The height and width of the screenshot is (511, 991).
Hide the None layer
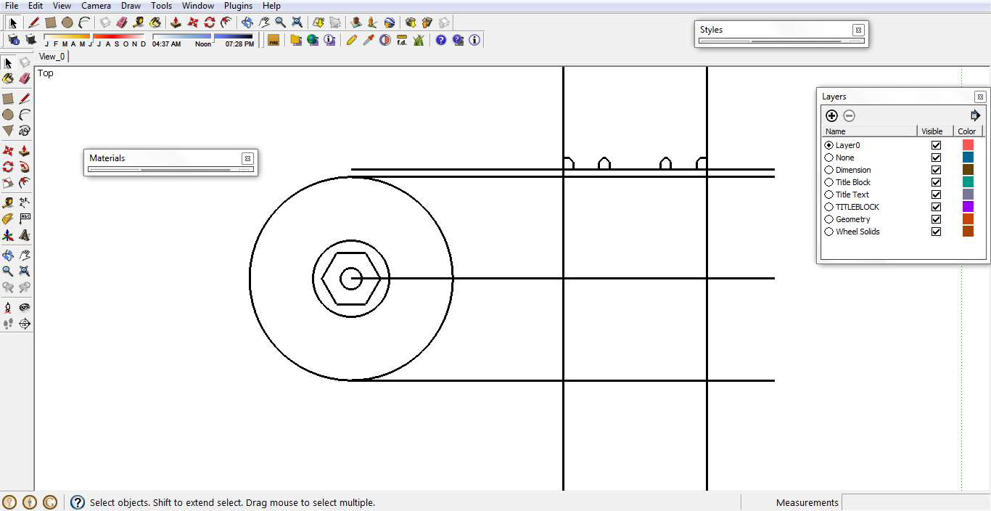pyautogui.click(x=936, y=158)
